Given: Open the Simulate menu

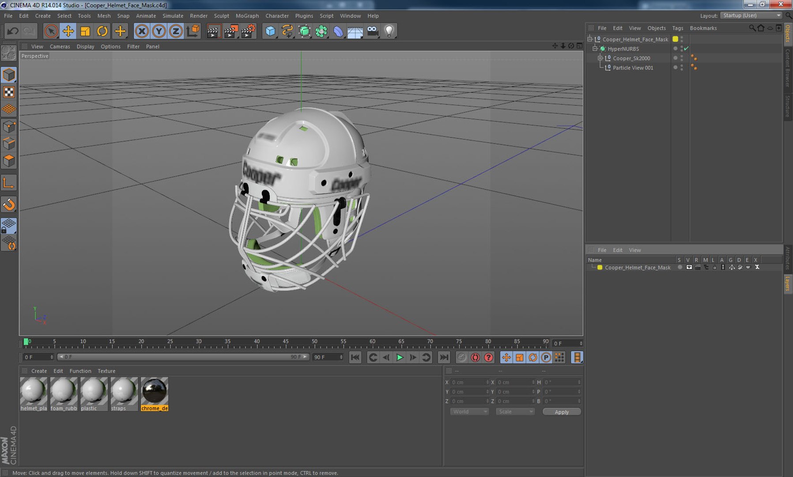Looking at the screenshot, I should [x=173, y=15].
